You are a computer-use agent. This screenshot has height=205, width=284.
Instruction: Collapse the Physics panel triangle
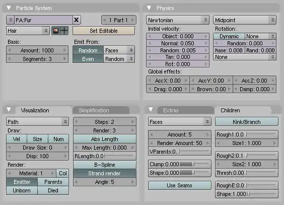149,8
